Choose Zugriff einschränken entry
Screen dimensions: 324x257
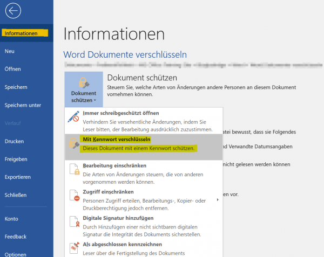144,200
